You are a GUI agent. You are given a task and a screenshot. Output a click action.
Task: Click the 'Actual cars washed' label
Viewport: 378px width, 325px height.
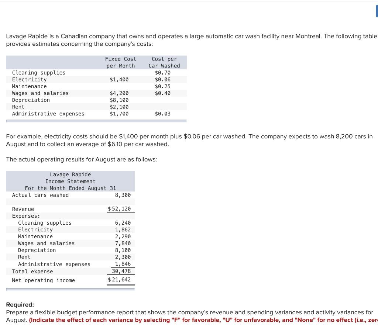click(40, 195)
